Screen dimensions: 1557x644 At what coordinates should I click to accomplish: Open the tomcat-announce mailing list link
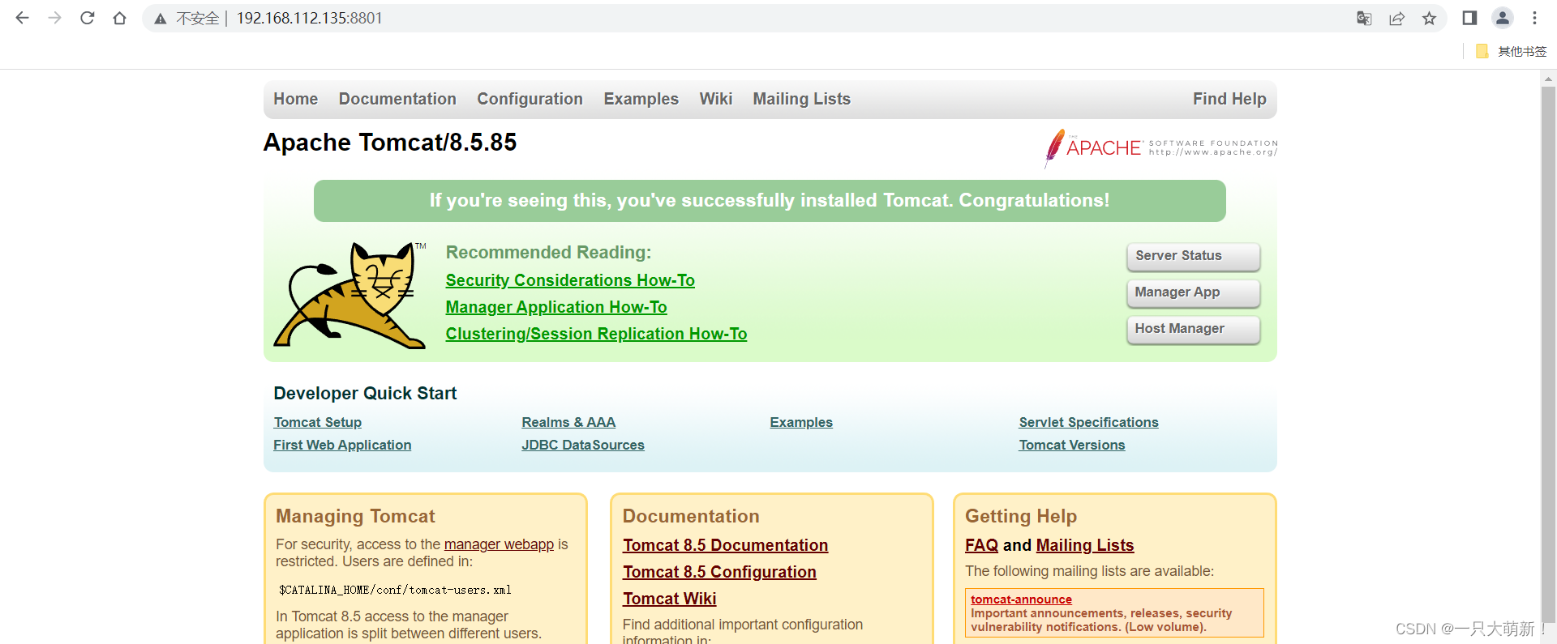pyautogui.click(x=1021, y=599)
